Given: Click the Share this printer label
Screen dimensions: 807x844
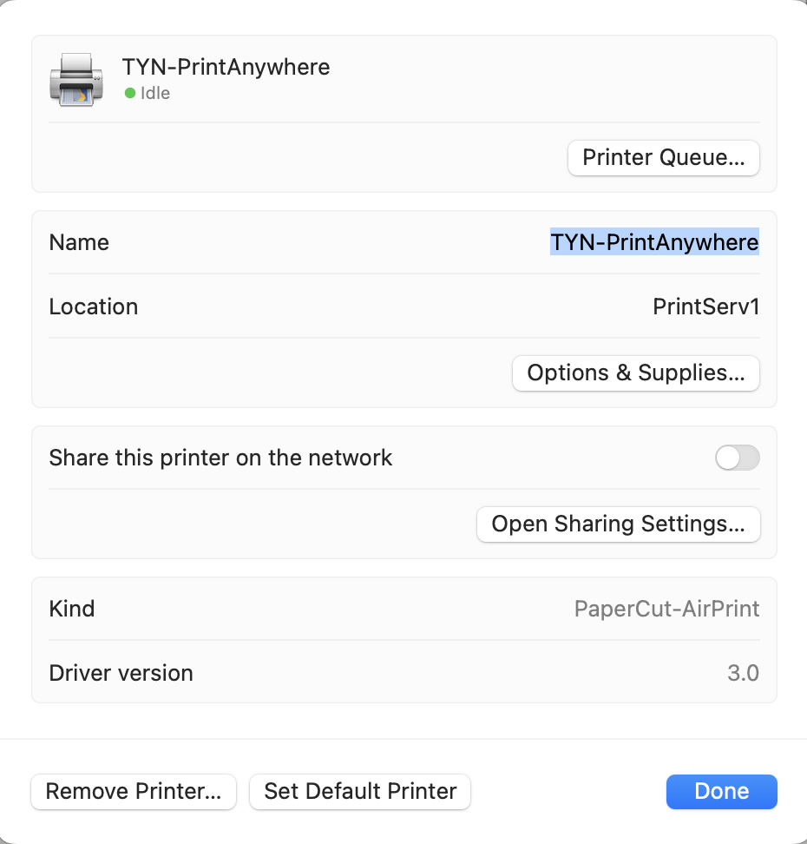Looking at the screenshot, I should click(220, 458).
